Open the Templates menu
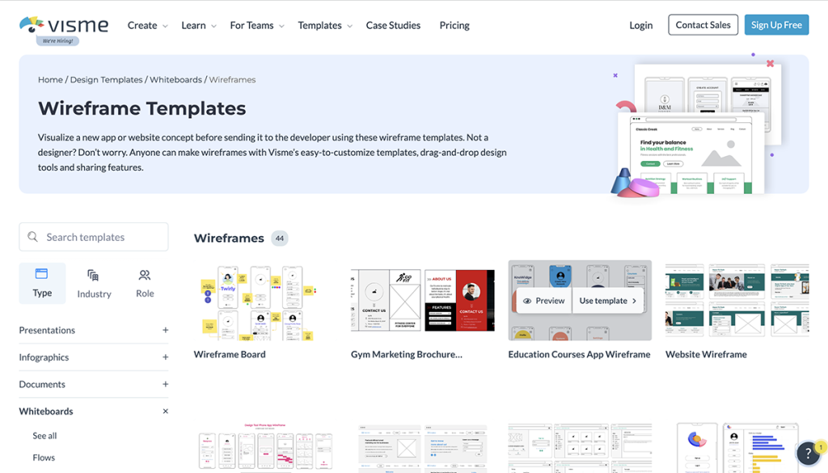 (x=319, y=25)
